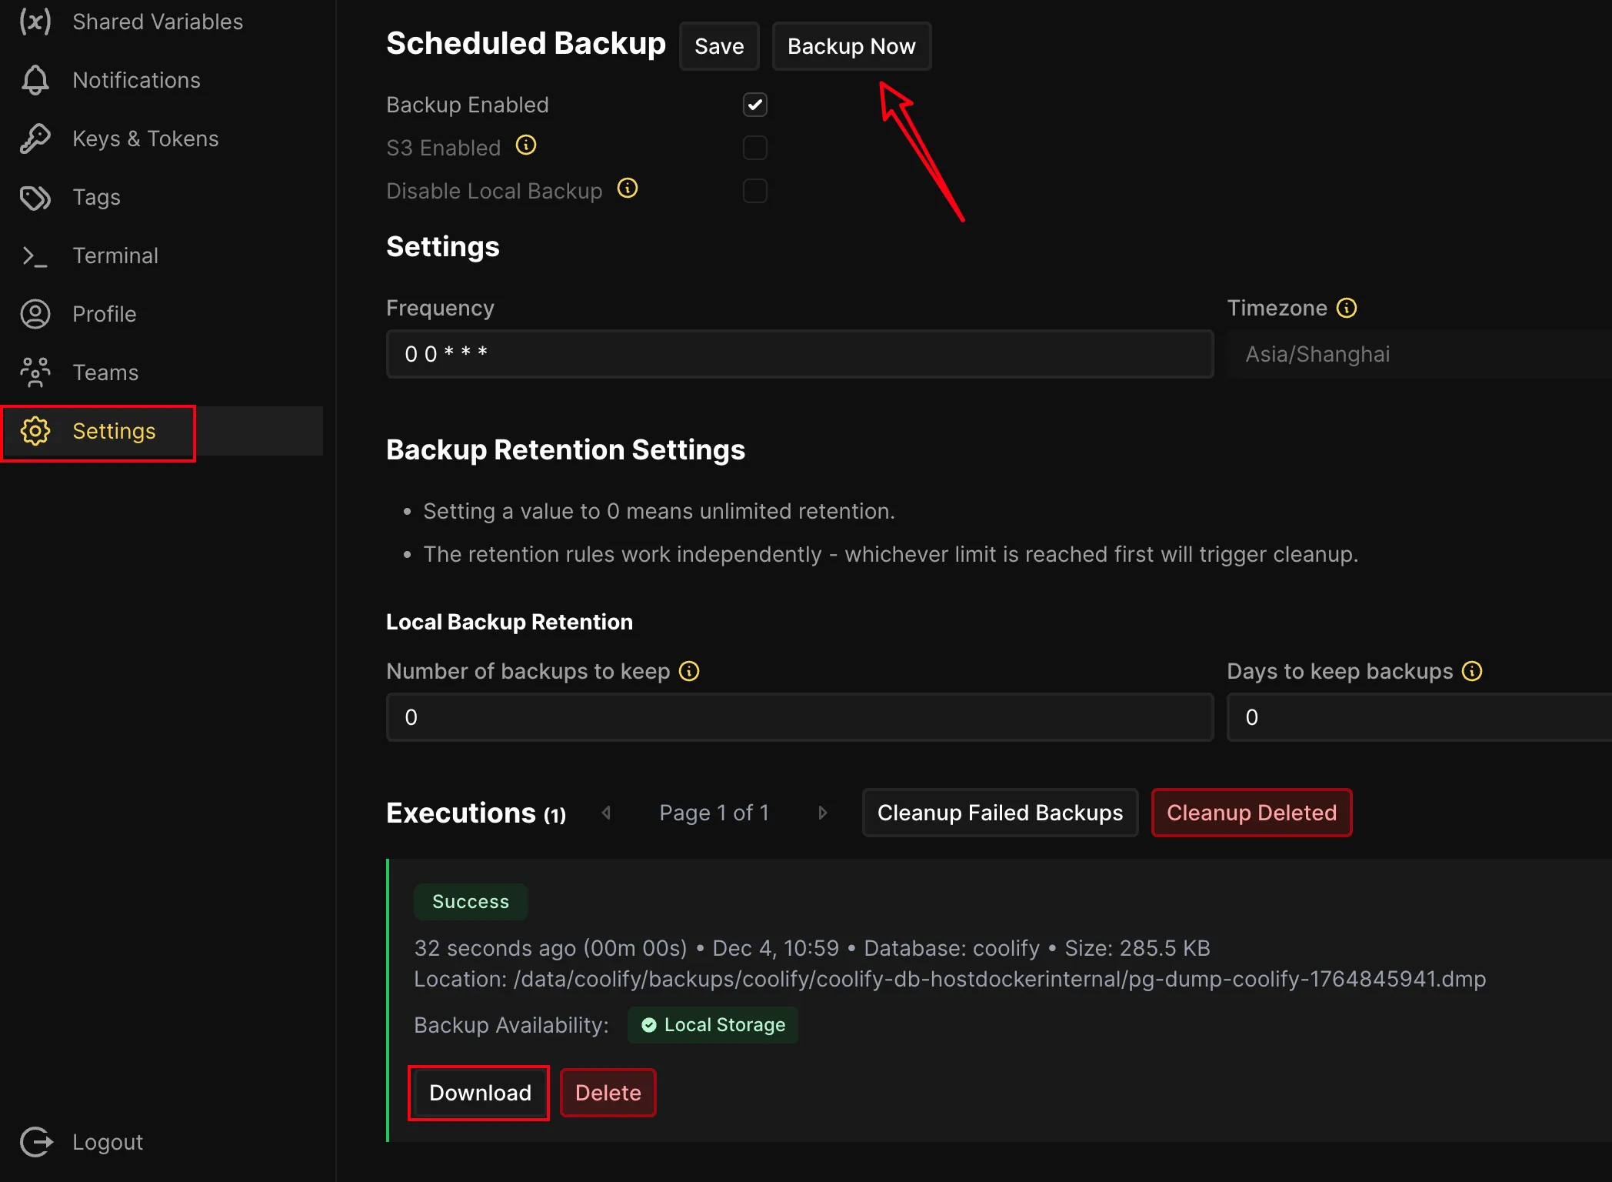Go to next executions page
Image resolution: width=1612 pixels, height=1182 pixels.
(823, 813)
